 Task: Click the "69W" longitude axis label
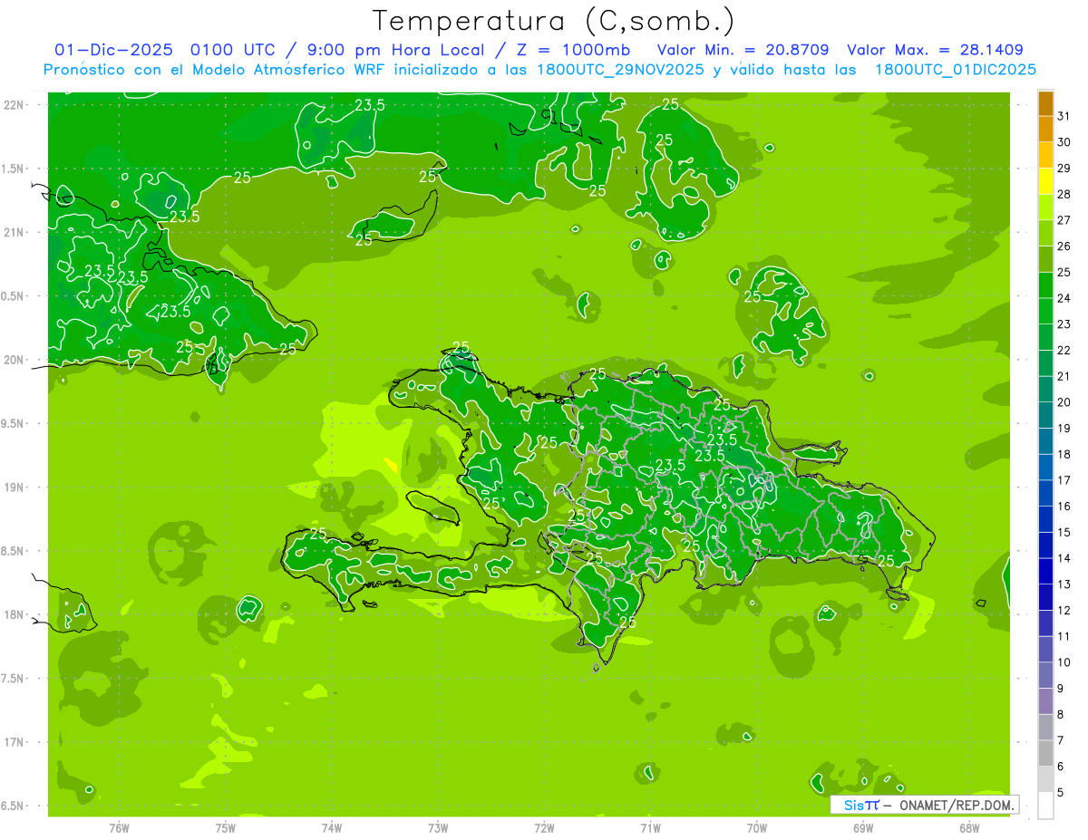point(863,828)
